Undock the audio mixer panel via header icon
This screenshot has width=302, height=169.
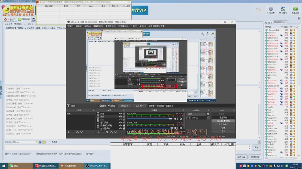[x=183, y=110]
